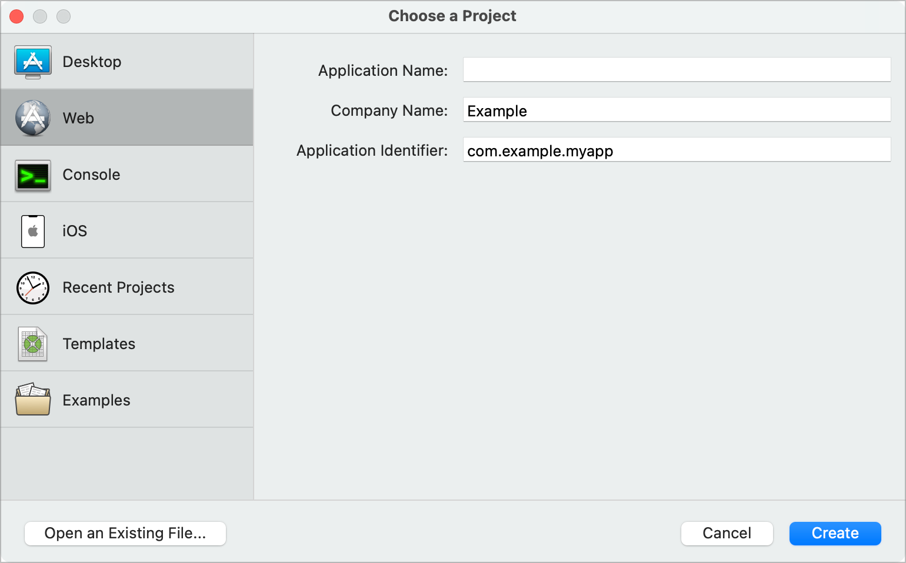This screenshot has width=906, height=563.
Task: Cancel the project chooser dialog
Action: pyautogui.click(x=727, y=534)
